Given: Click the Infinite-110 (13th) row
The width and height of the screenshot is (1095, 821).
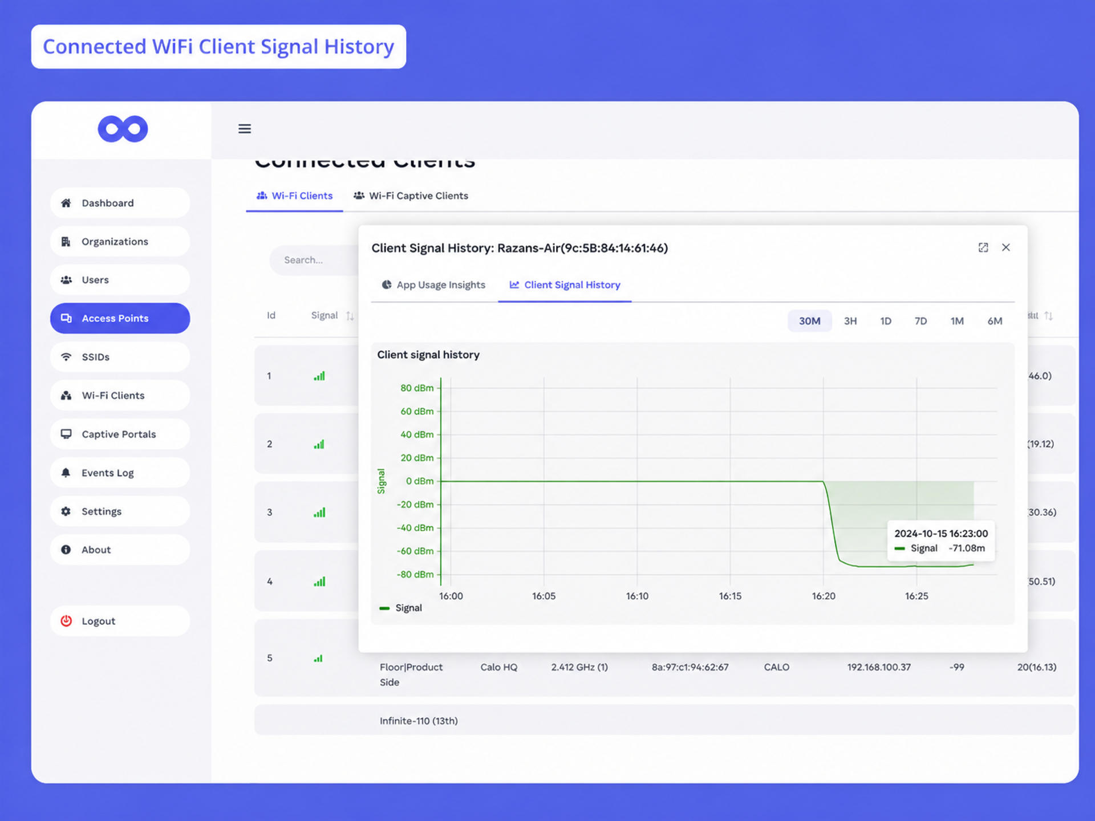Looking at the screenshot, I should (665, 720).
